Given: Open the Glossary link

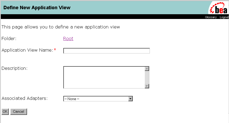Looking at the screenshot, I should pos(211,17).
